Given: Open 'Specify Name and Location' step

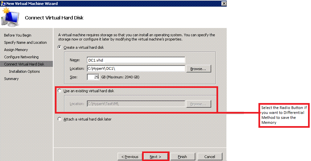Looking at the screenshot, I should [x=25, y=42].
